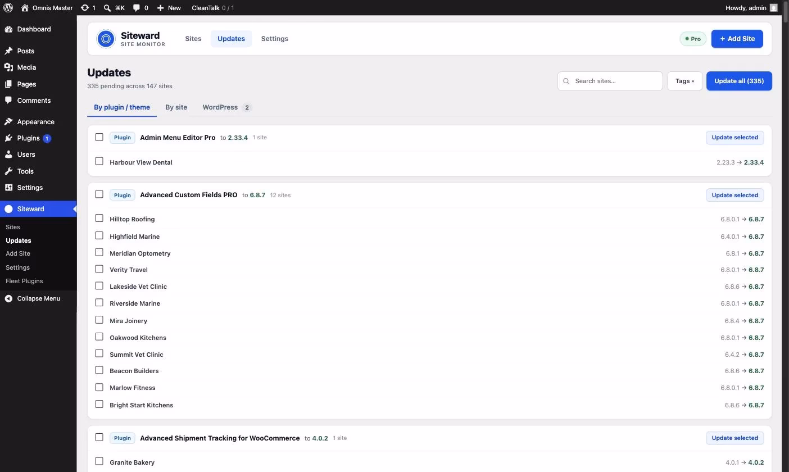This screenshot has height=472, width=789.
Task: Click the Media icon in sidebar
Action: tap(8, 67)
